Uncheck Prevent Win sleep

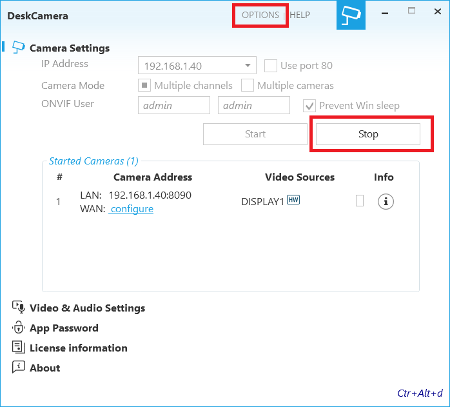(x=309, y=106)
